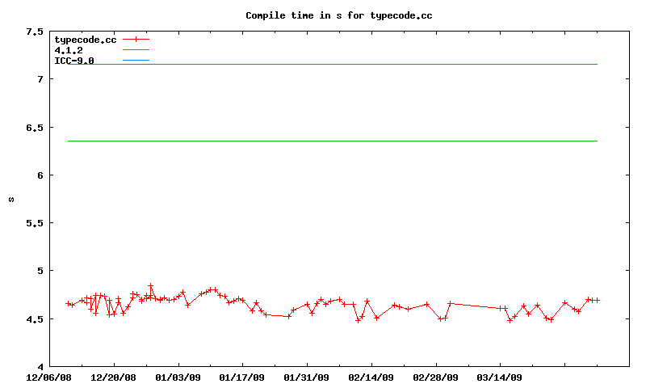Select the typecode.cc legend label
646x388 pixels.
click(x=85, y=39)
